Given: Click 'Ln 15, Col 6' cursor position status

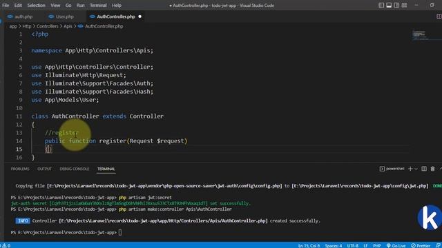Looking at the screenshot, I should [309, 245].
